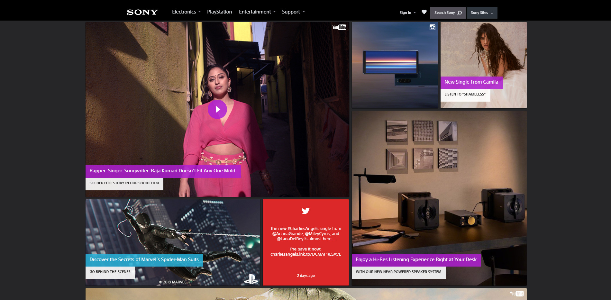This screenshot has width=611, height=300.
Task: Open Hi-Res Listening Experience headline
Action: click(x=416, y=260)
